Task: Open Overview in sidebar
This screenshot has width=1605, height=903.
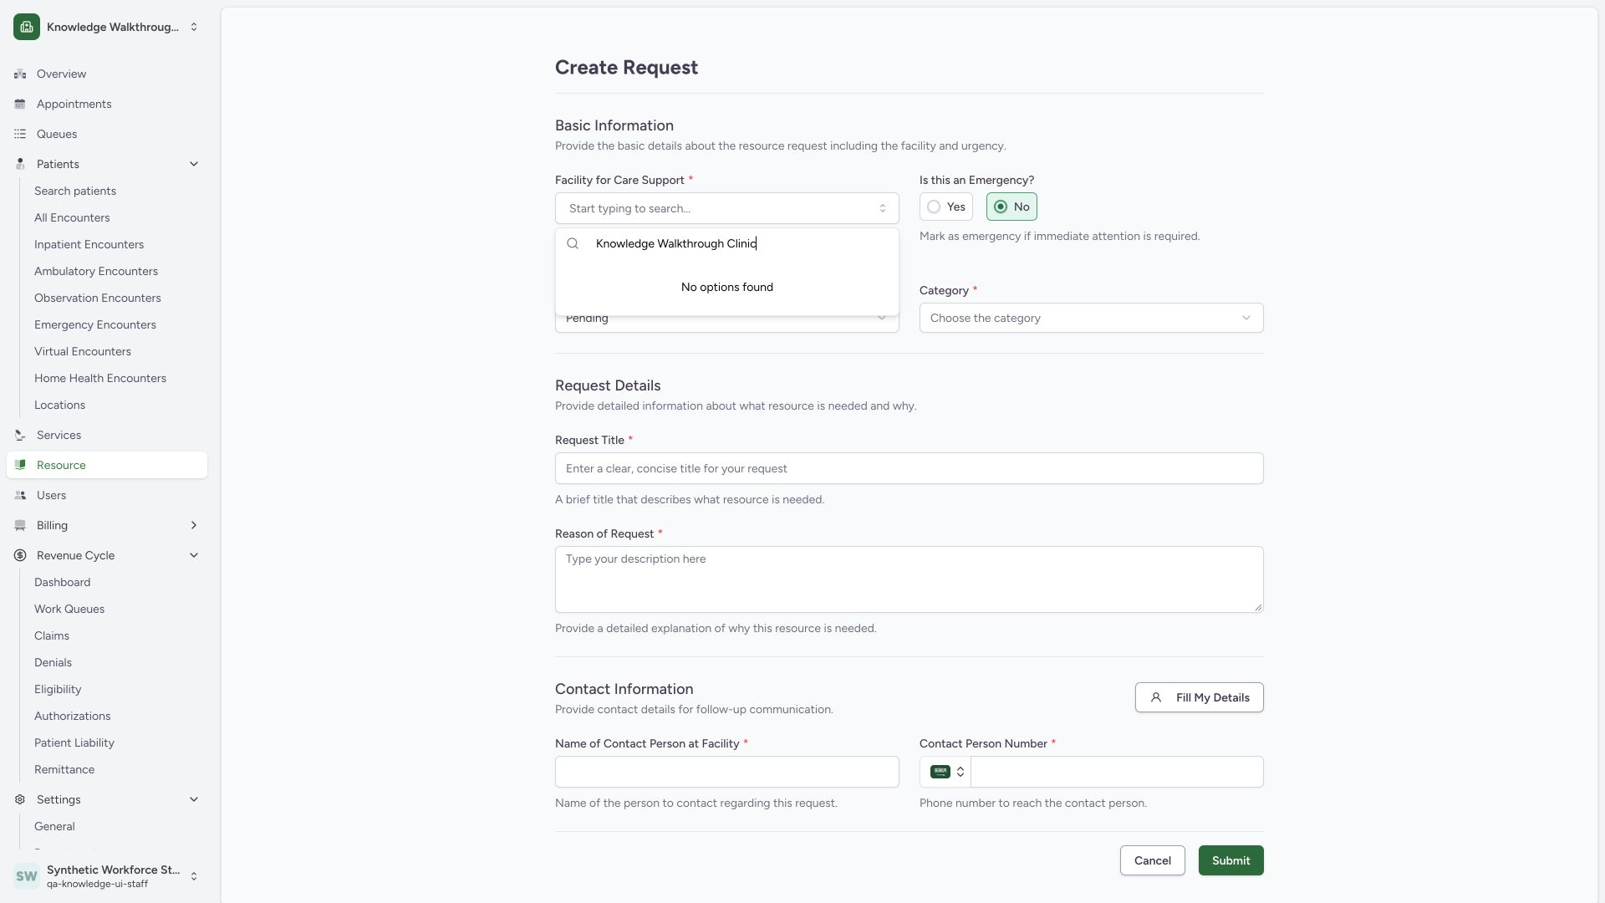Action: tap(107, 74)
